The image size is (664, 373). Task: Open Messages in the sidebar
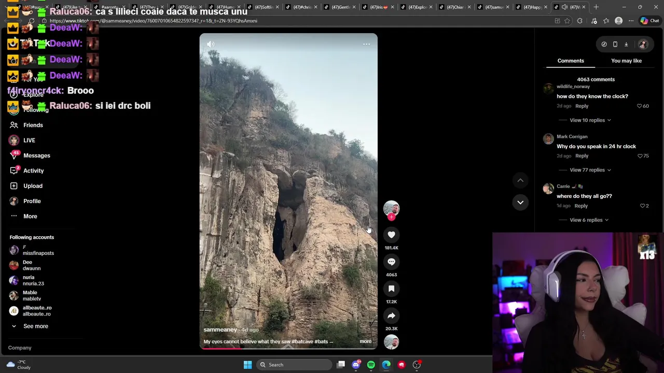[36, 155]
